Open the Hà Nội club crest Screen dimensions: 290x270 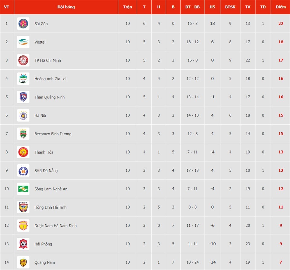[x=23, y=115]
